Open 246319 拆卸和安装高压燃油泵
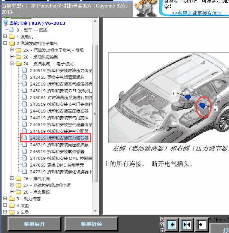This screenshot has width=229, height=233. pos(59,145)
